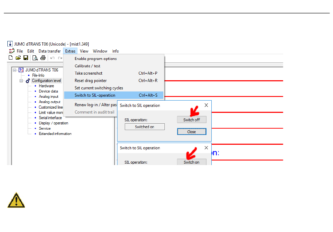Select Analog output tree item
Screen dimensions: 333x232
49,102
